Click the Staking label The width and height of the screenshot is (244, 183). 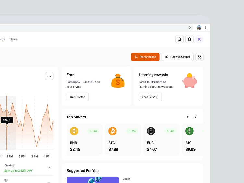(9, 165)
